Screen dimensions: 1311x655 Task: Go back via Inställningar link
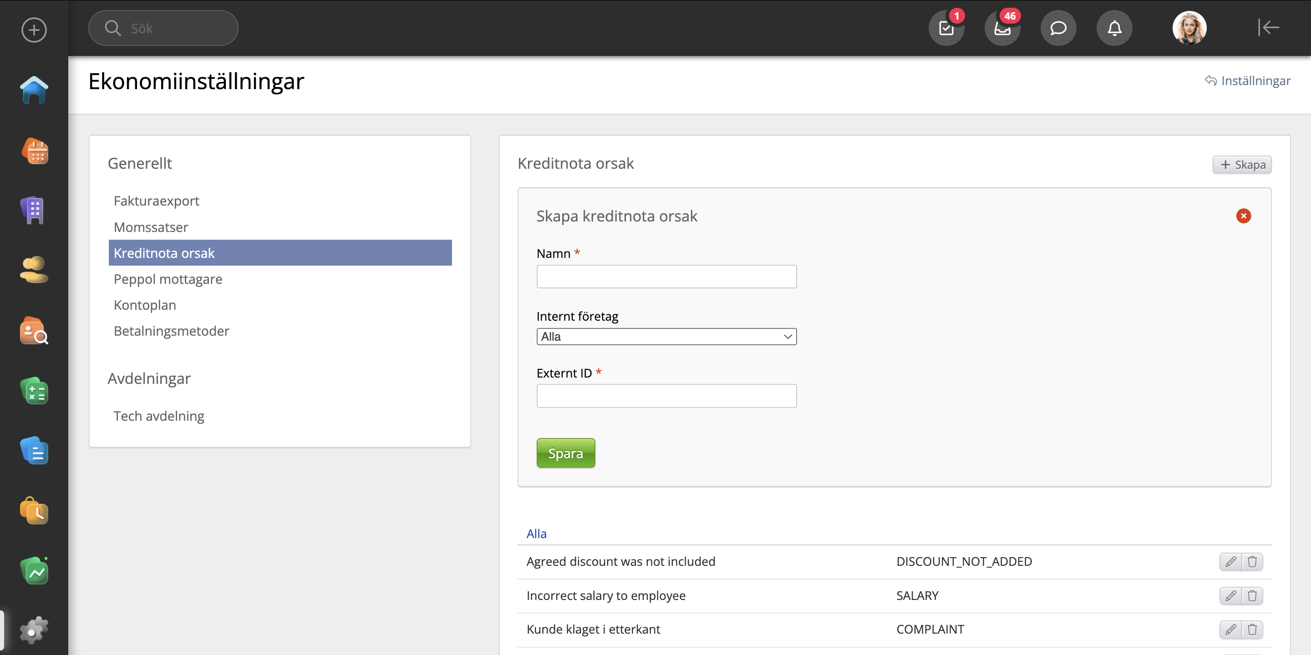coord(1248,81)
